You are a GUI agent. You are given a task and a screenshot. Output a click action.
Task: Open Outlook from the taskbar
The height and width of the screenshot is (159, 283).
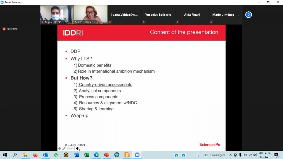coord(46,155)
